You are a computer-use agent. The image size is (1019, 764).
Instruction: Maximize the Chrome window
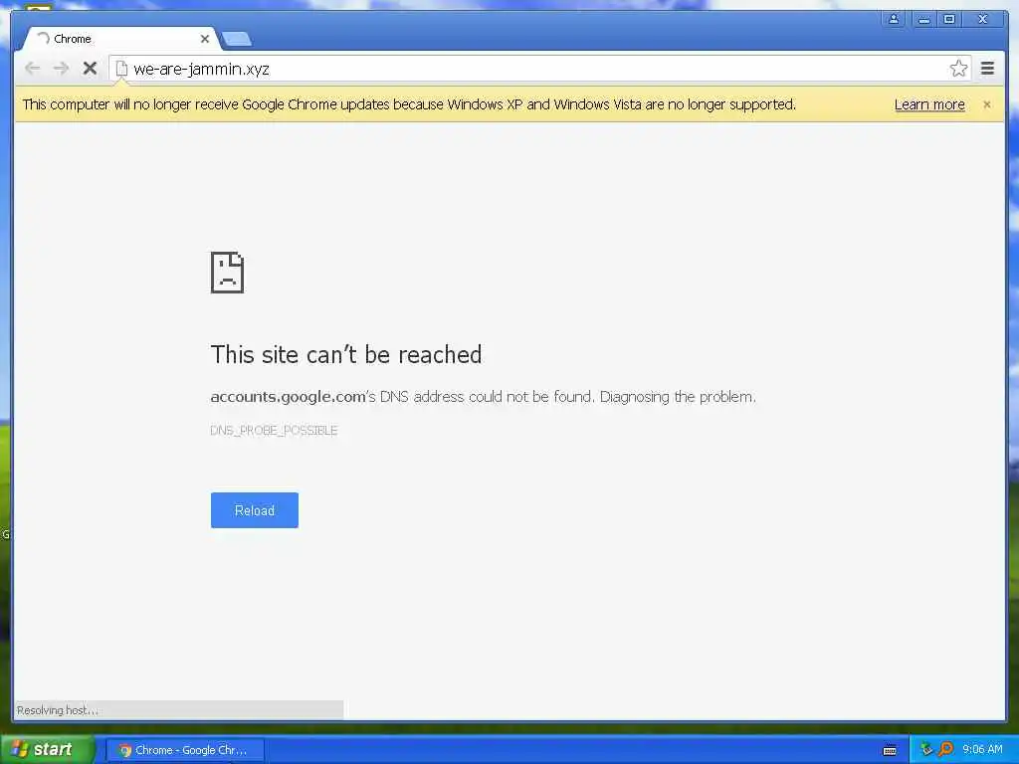[x=949, y=19]
